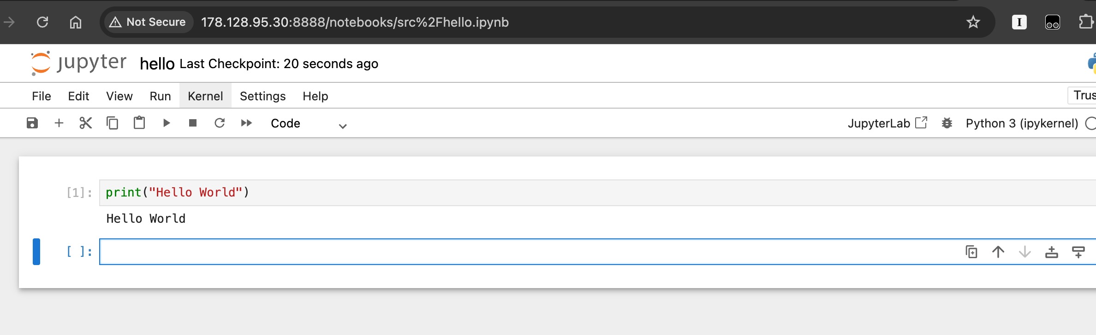Restart kernel and run all cells
The image size is (1096, 335).
[x=246, y=123]
